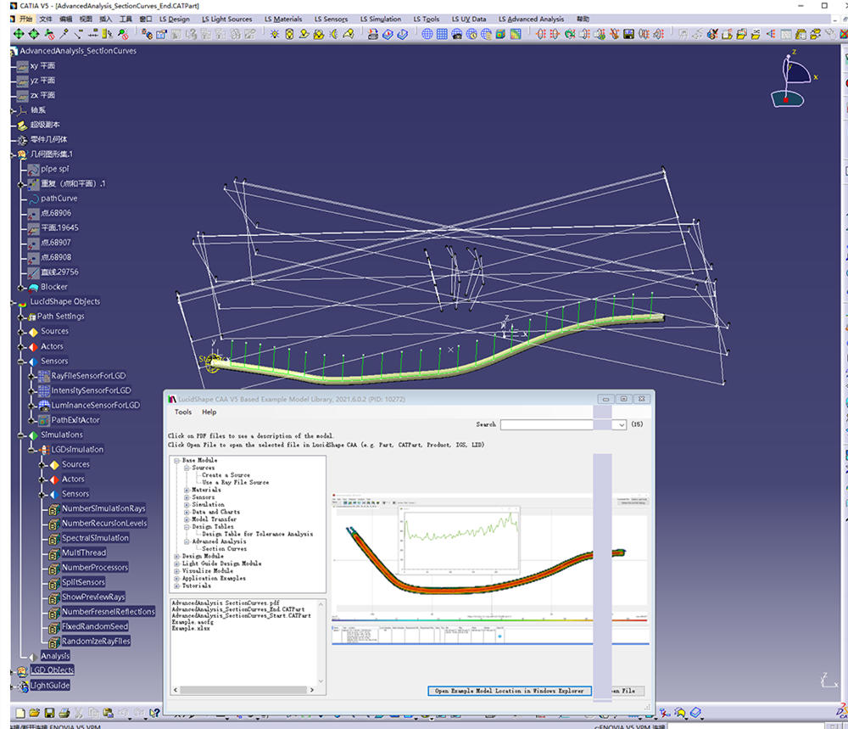Select the Blocker body icon in the tree
This screenshot has height=729, width=848.
tap(34, 287)
